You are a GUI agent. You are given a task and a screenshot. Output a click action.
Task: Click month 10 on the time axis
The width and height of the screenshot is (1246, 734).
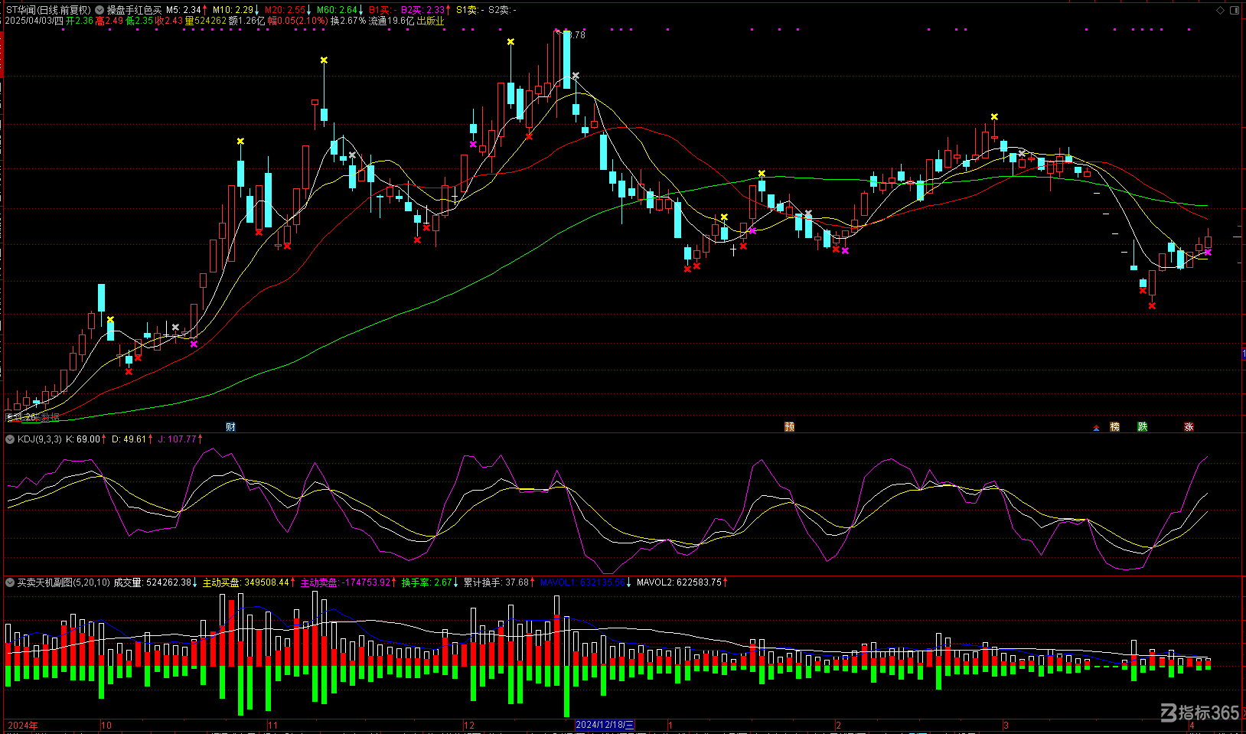click(x=106, y=725)
